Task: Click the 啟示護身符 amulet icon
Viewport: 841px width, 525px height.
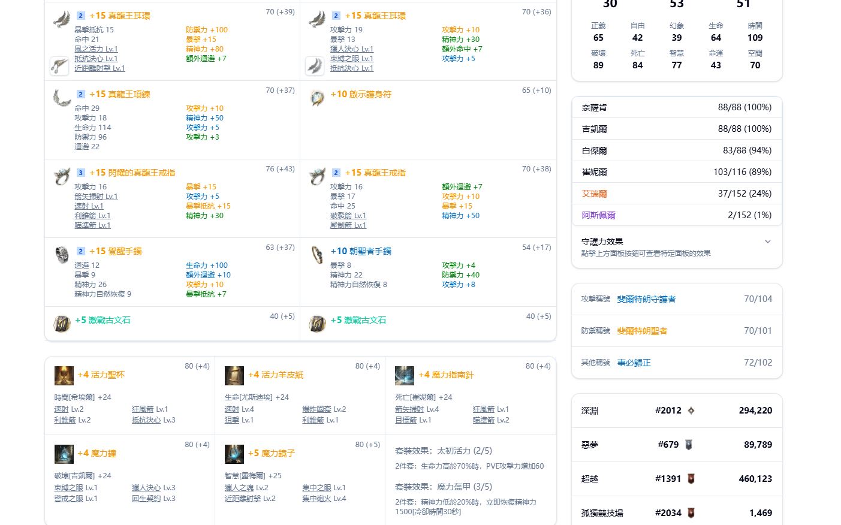Action: pyautogui.click(x=317, y=98)
